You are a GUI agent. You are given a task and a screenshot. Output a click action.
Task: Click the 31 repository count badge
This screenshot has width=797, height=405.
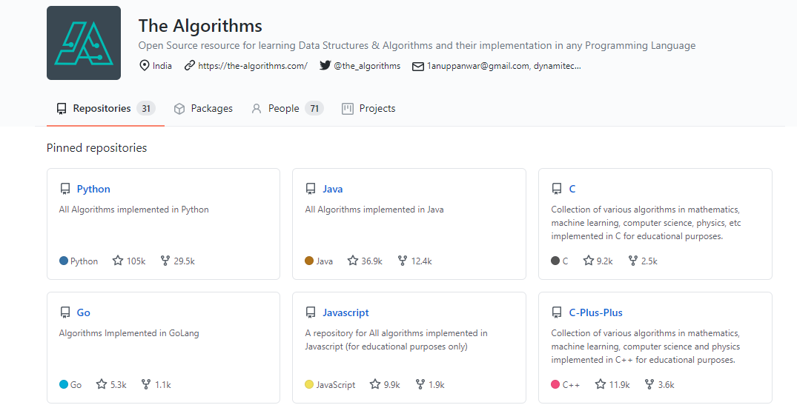[x=146, y=109]
